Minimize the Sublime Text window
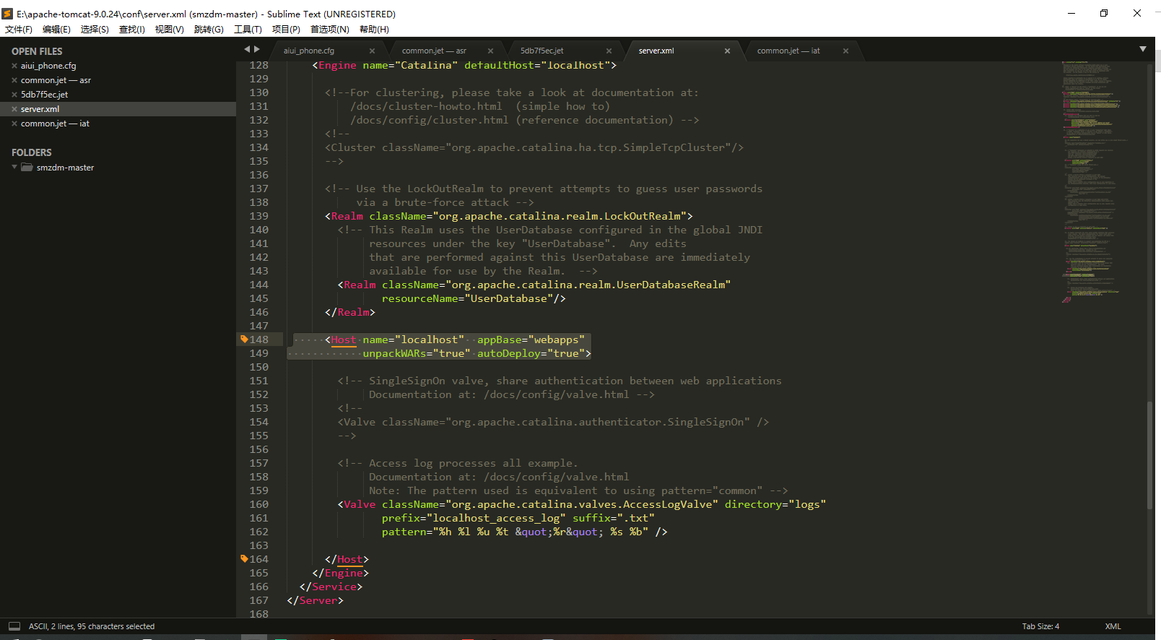 (1071, 13)
